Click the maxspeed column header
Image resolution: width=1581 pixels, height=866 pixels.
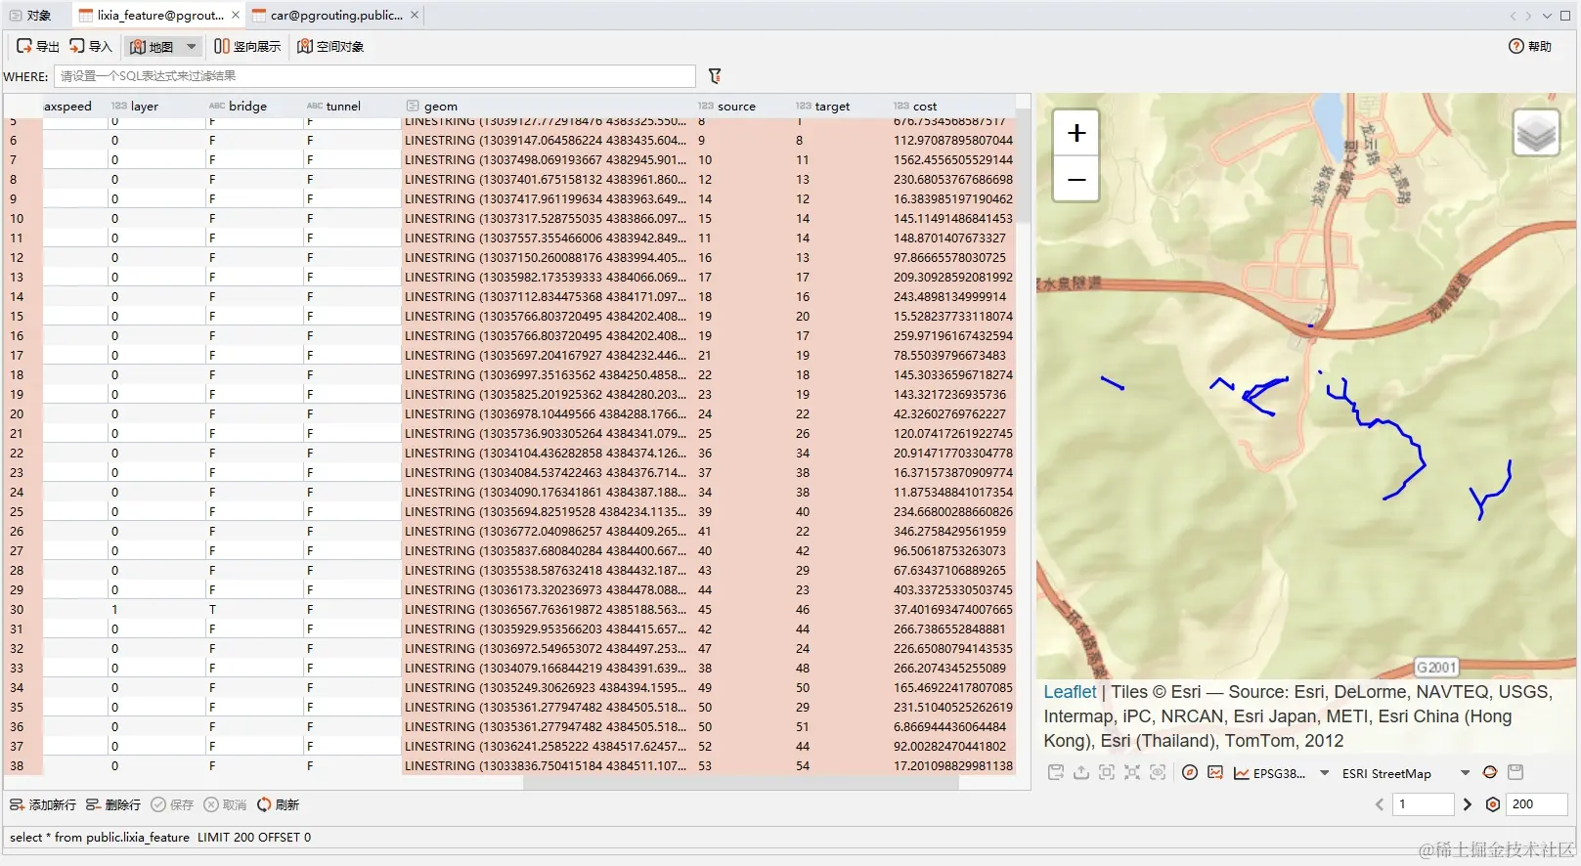click(74, 106)
